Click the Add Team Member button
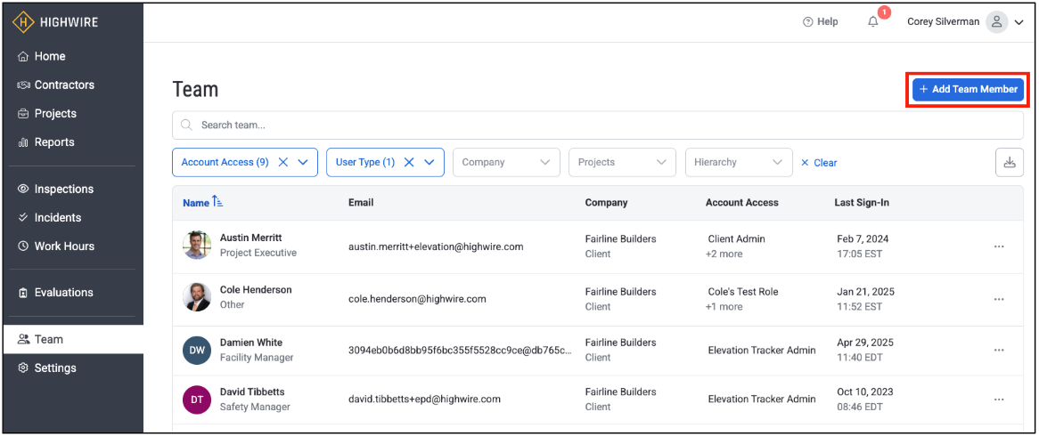Screen dimensions: 1039x436 pyautogui.click(x=968, y=89)
